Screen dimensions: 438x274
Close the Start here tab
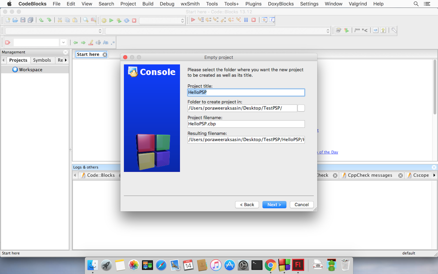point(105,55)
